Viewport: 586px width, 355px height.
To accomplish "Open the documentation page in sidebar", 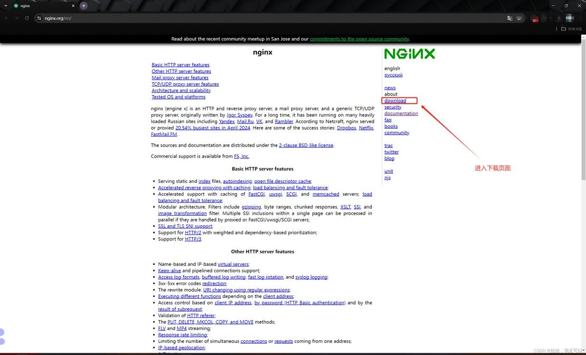I will coord(401,113).
